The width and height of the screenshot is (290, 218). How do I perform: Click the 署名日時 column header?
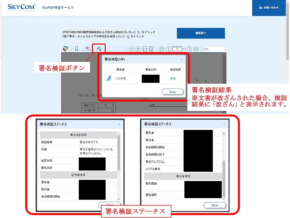151,69
